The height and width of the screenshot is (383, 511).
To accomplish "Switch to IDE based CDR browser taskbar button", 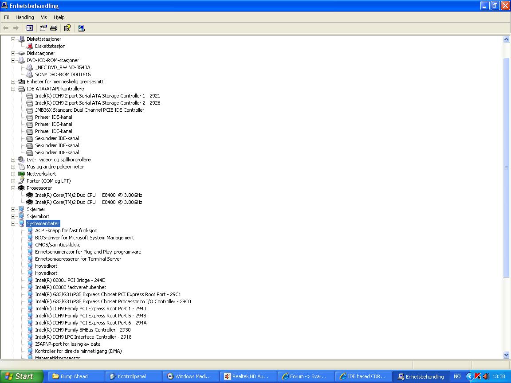I will pyautogui.click(x=363, y=376).
